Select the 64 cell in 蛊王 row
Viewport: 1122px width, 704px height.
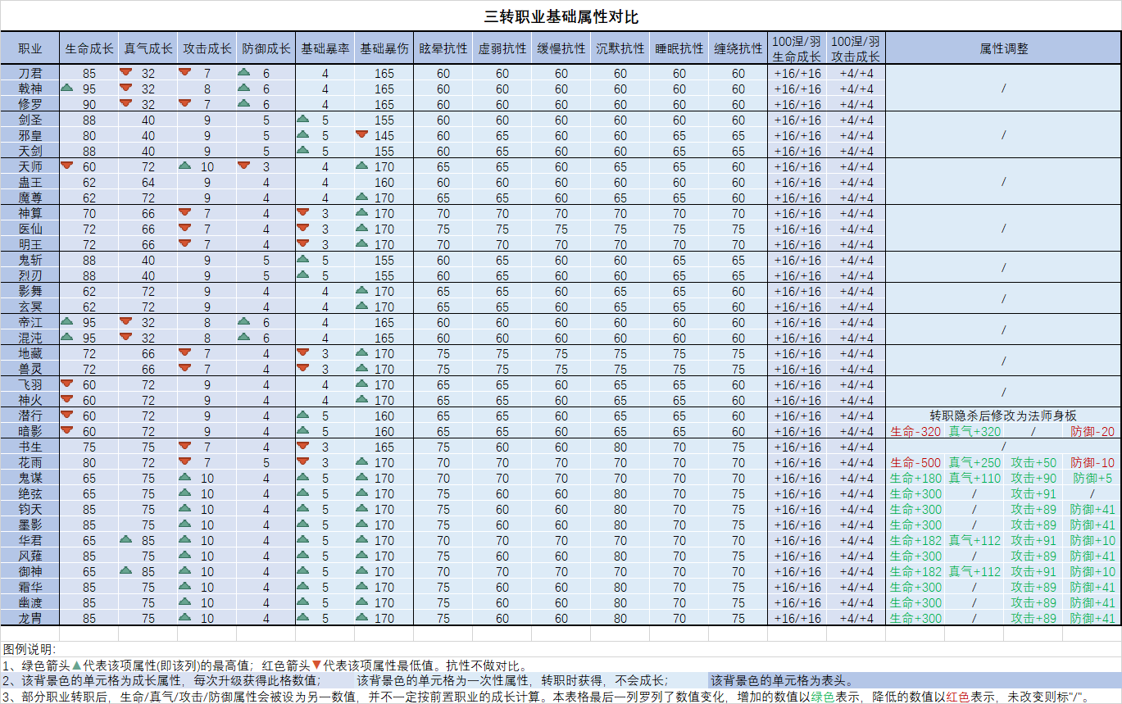point(148,182)
